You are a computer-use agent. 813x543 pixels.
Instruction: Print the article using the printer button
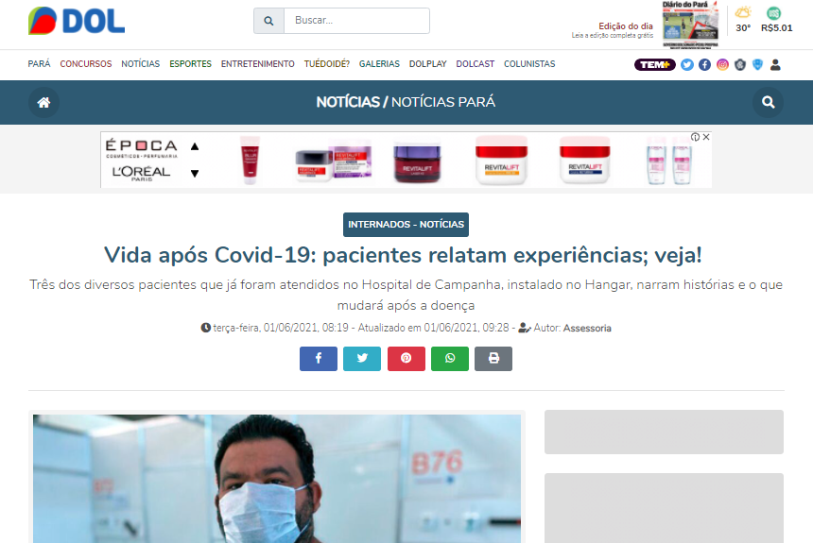point(493,359)
